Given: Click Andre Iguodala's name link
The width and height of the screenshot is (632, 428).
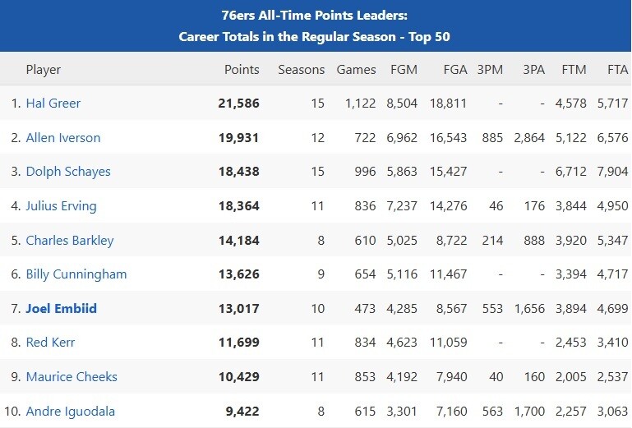Looking at the screenshot, I should coord(71,412).
